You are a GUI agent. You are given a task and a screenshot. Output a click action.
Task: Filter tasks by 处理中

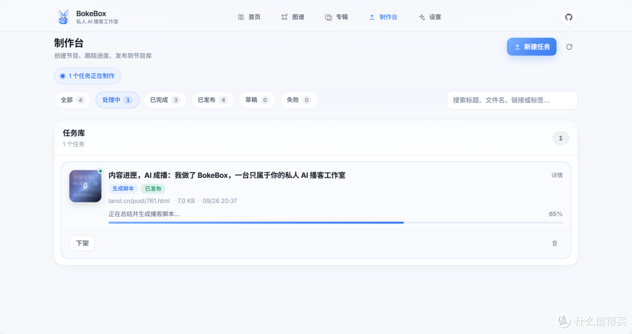click(117, 100)
